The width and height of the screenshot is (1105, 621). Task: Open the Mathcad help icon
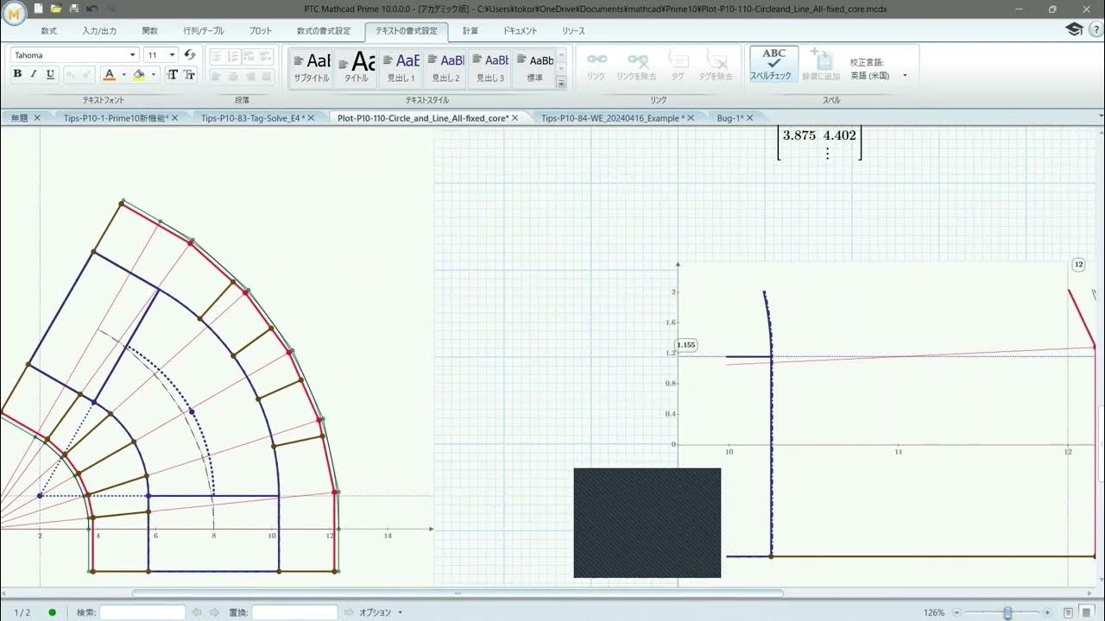[x=1096, y=29]
